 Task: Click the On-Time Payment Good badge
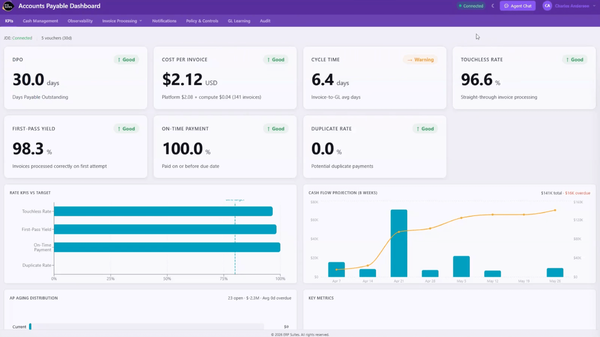276,129
